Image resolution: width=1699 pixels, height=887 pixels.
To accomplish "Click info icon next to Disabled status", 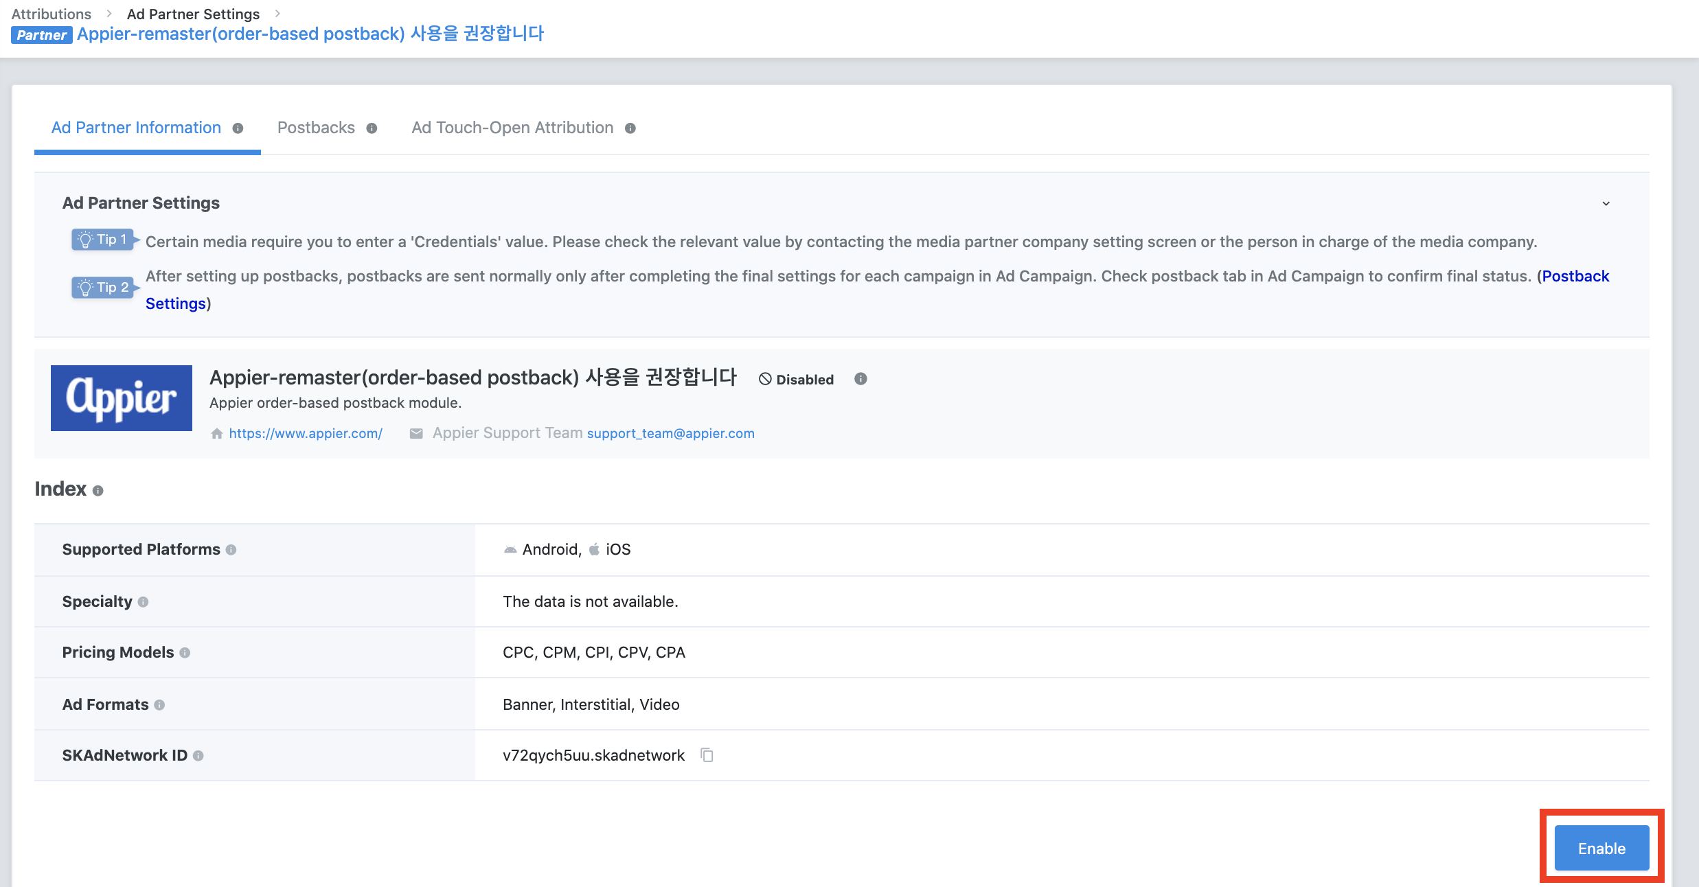I will [x=860, y=379].
